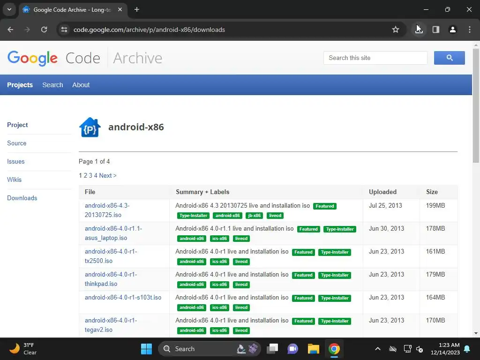Click the browser forward arrow
480x360 pixels.
click(27, 30)
